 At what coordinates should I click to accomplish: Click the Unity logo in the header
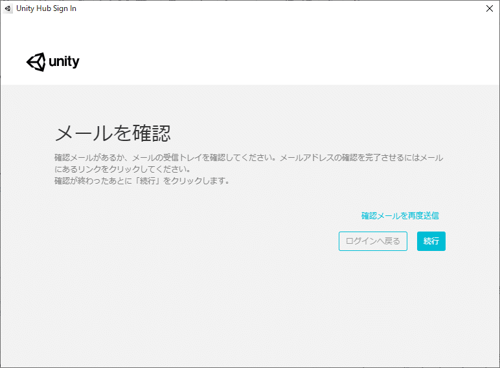coord(53,61)
